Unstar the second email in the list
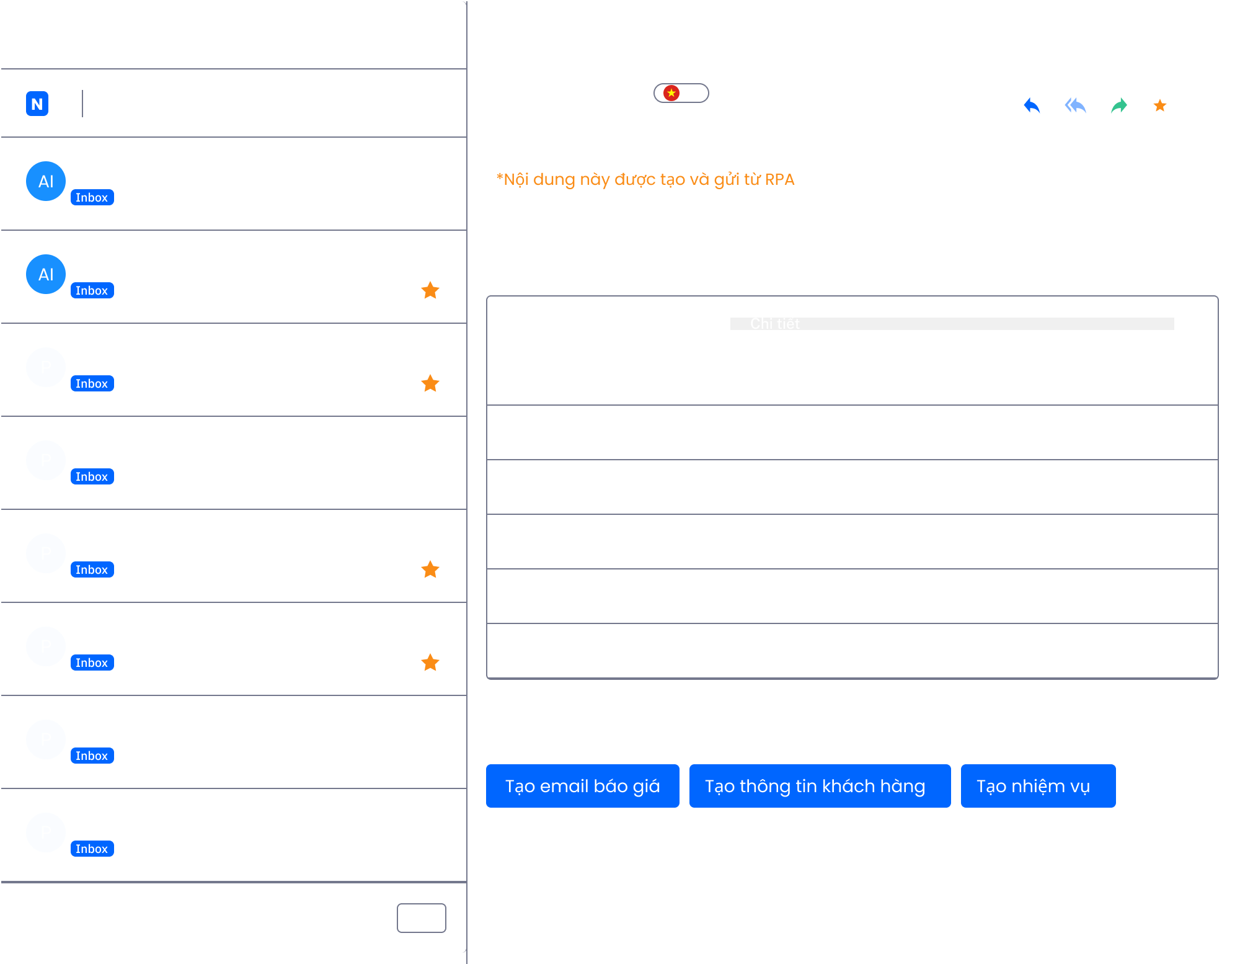 pos(430,290)
